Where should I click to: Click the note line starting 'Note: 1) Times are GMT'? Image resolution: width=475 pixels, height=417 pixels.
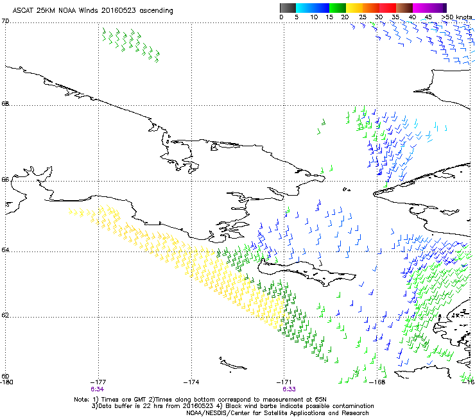pos(200,400)
